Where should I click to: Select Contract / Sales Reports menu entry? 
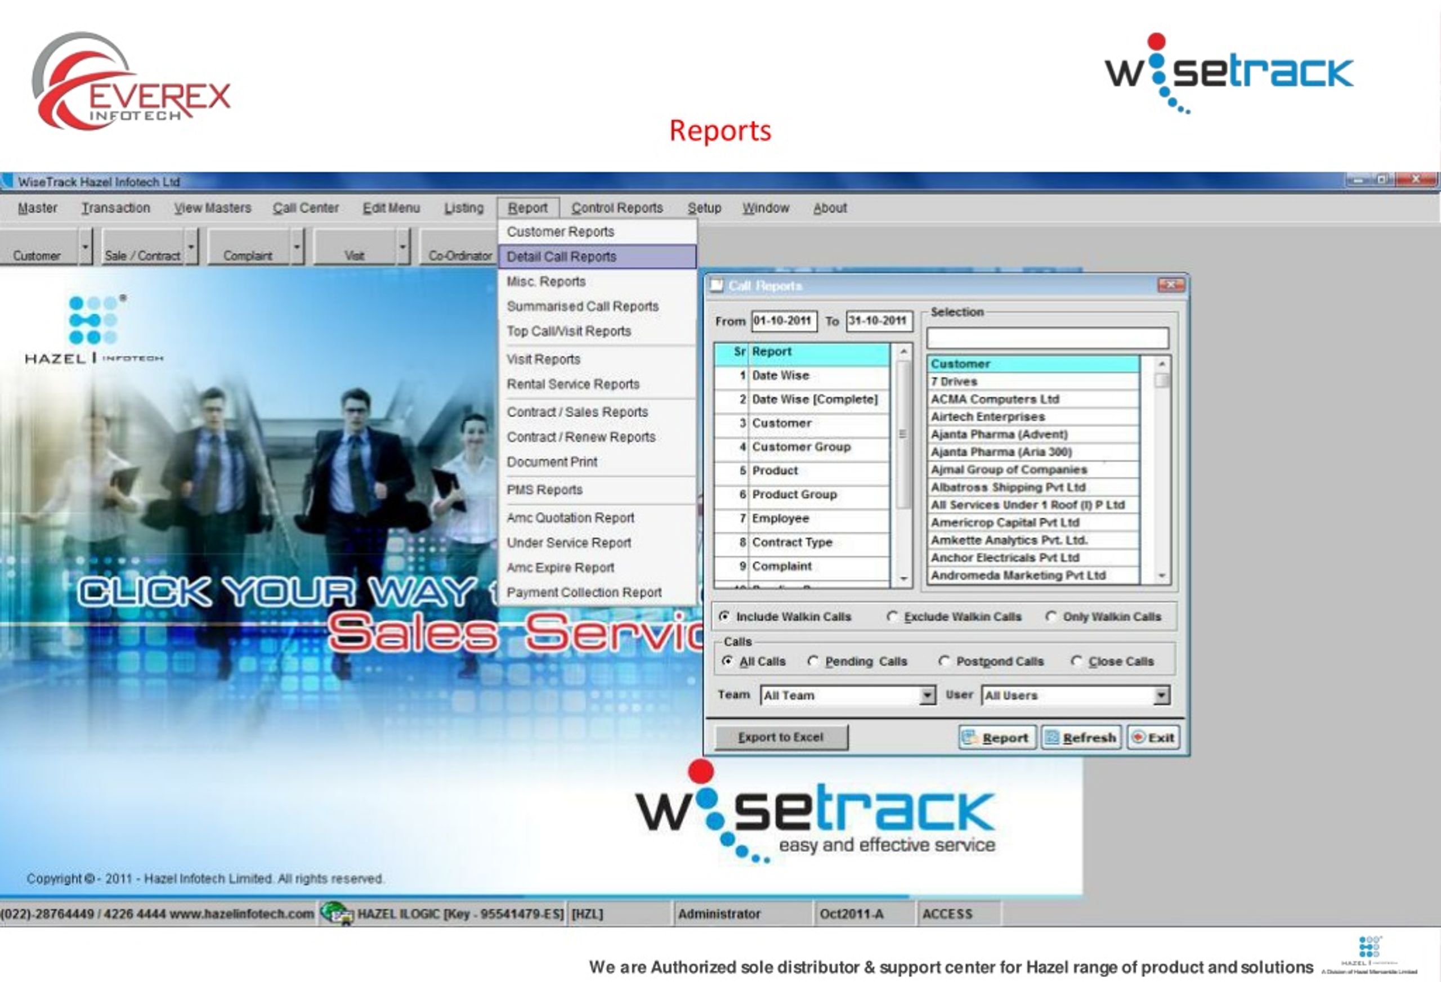click(x=597, y=412)
